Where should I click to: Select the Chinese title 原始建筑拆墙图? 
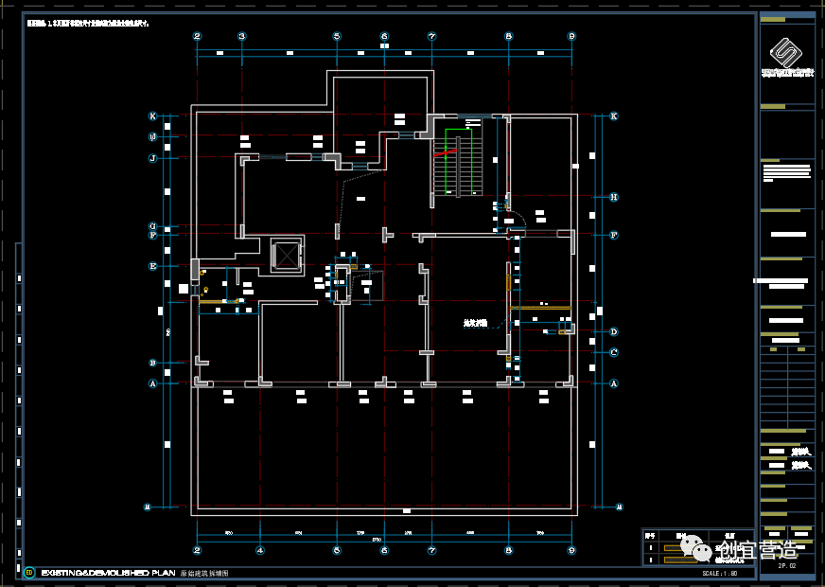point(204,573)
